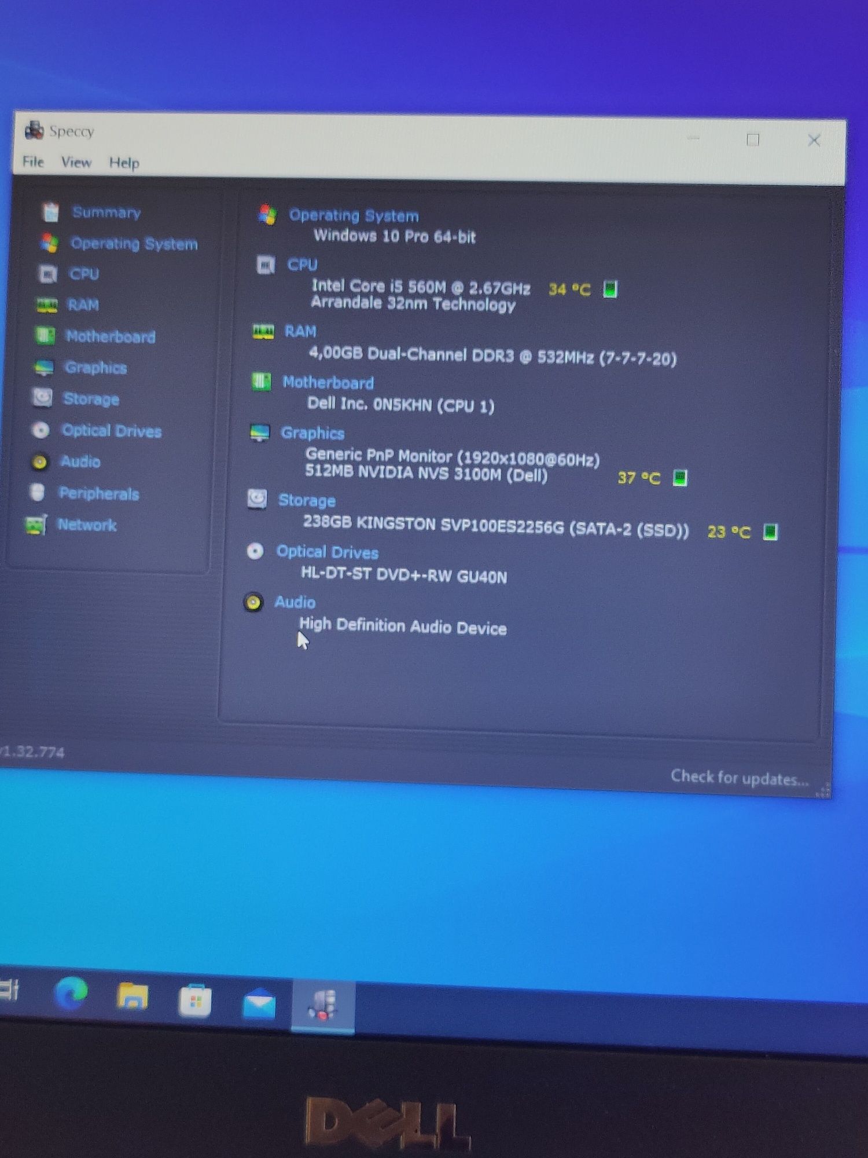Click the CPU heading link in summary

[302, 265]
